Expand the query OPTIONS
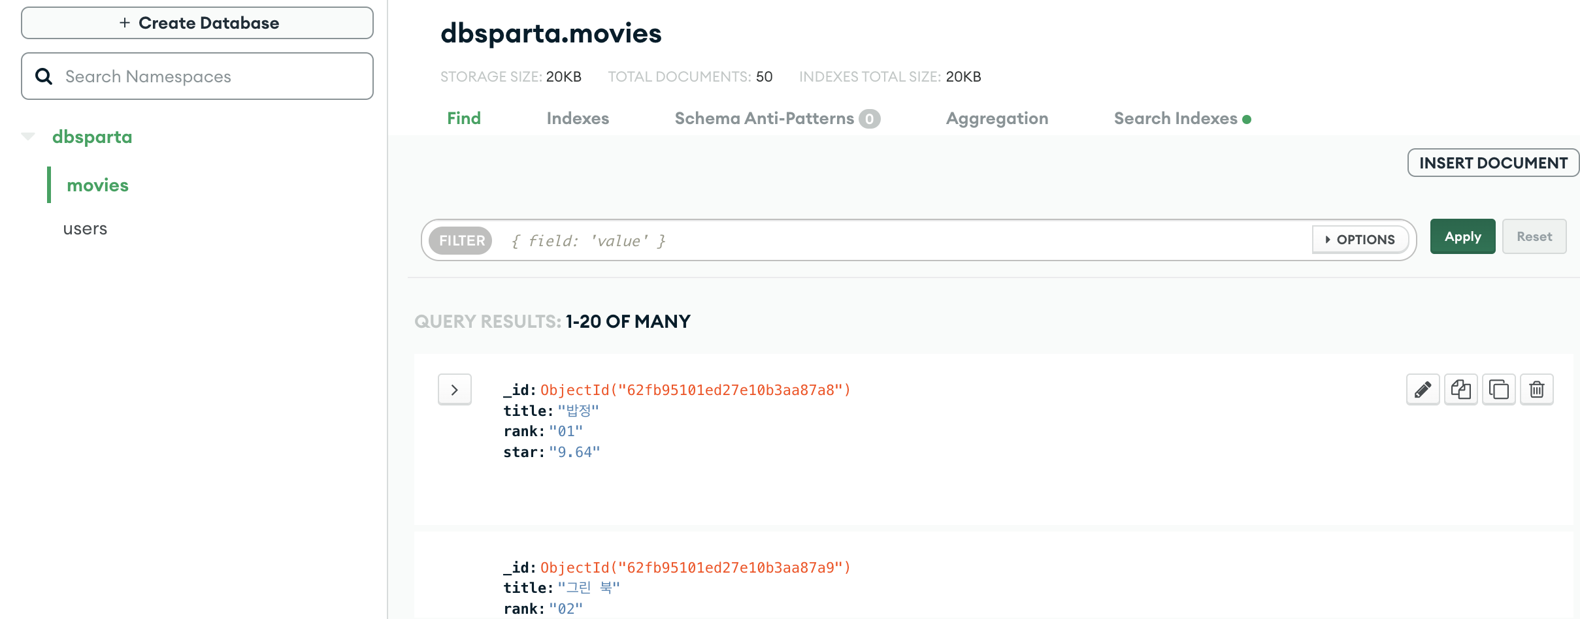1580x619 pixels. tap(1360, 240)
